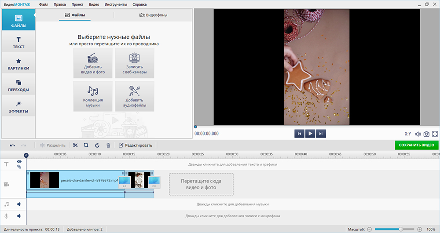Click the Добавлено клипов: 2 status text
The width and height of the screenshot is (440, 233).
tap(85, 229)
